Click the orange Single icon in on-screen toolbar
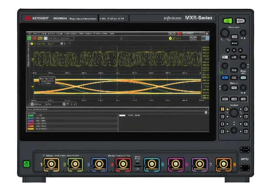This screenshot has width=269, height=194. 40,39
